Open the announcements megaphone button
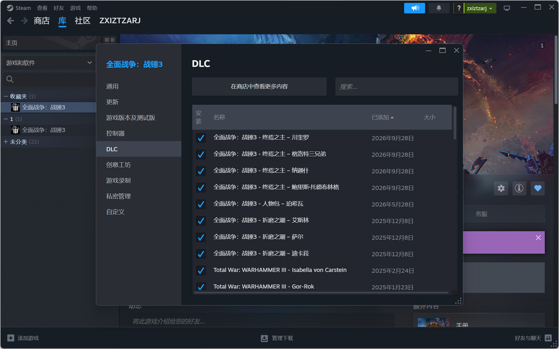The height and width of the screenshot is (349, 559). coord(414,8)
